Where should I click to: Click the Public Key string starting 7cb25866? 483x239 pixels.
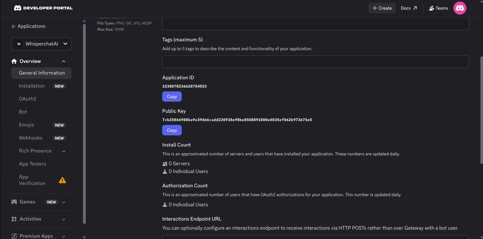(237, 120)
